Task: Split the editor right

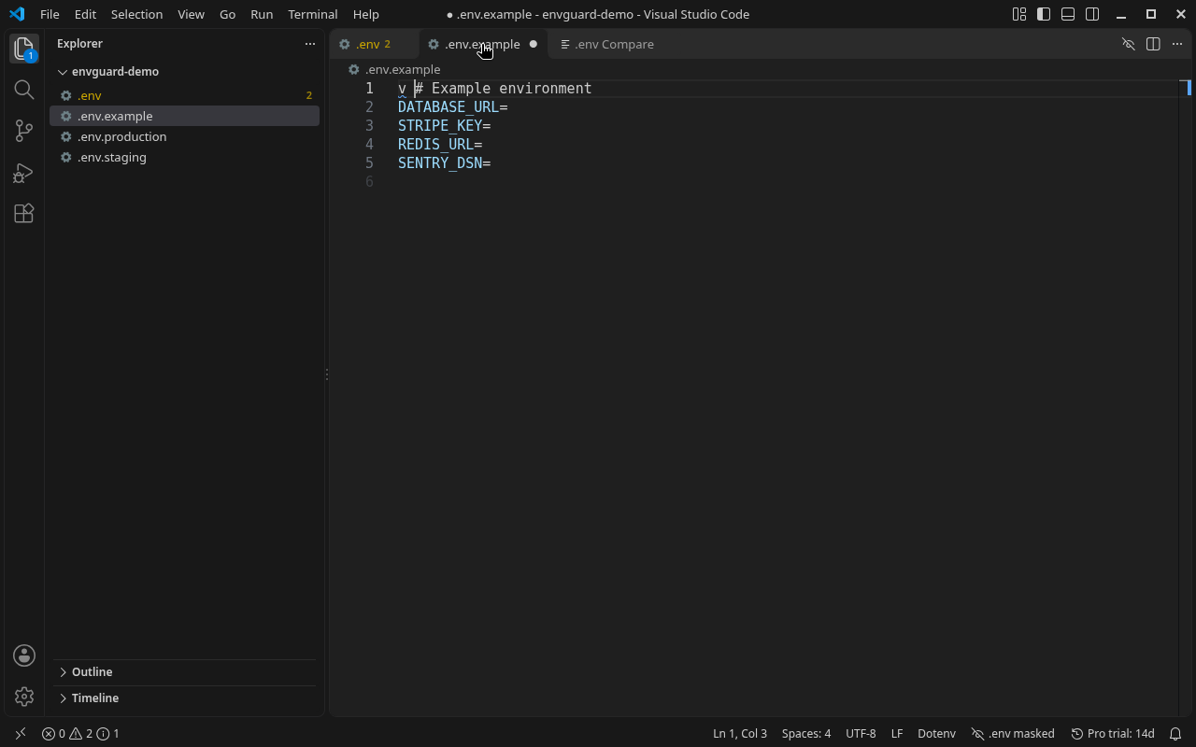Action: (1153, 44)
